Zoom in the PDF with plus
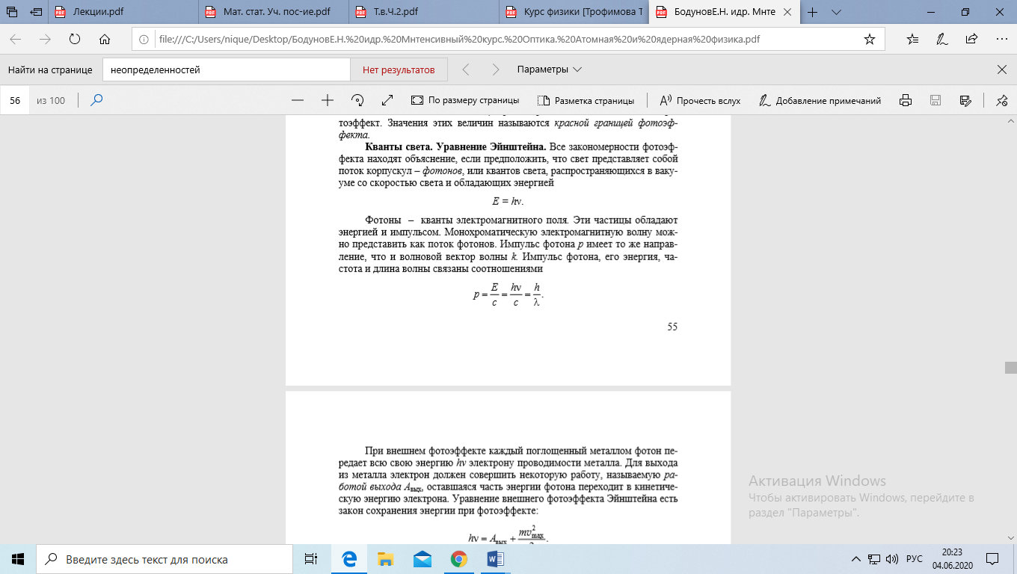The width and height of the screenshot is (1017, 574). point(327,100)
